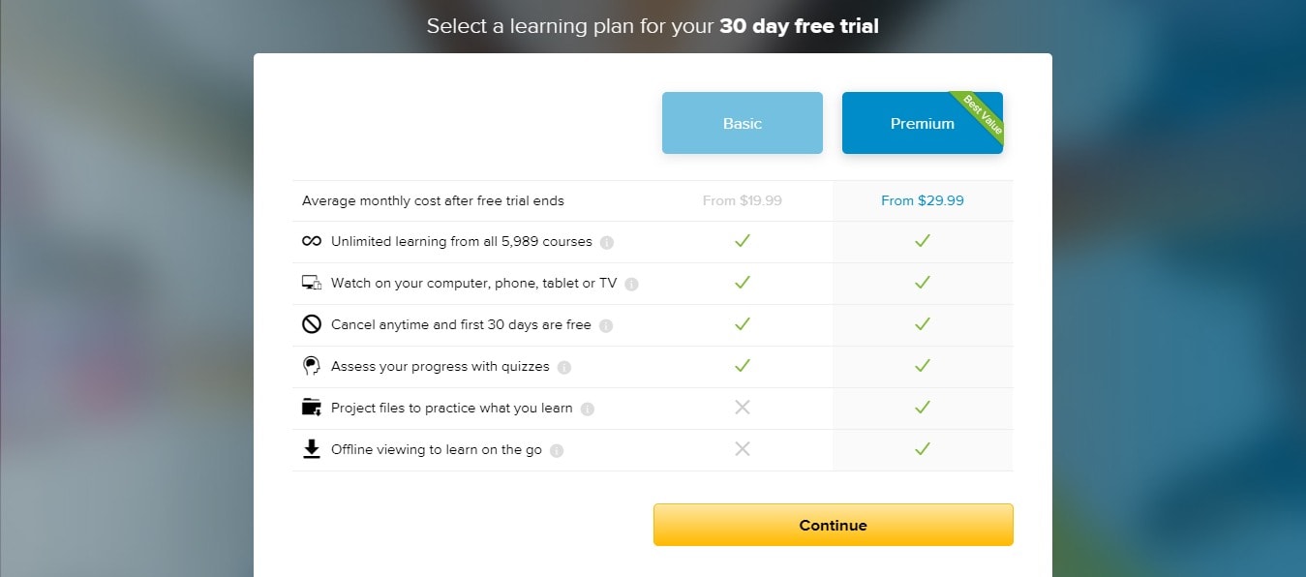Screen dimensions: 1306x577
Task: Click the Basic X mark for Offline viewing
Action: coord(743,449)
